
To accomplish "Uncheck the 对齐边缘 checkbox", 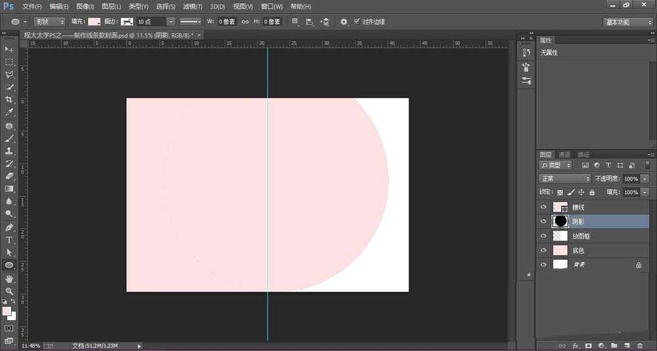I will [357, 22].
